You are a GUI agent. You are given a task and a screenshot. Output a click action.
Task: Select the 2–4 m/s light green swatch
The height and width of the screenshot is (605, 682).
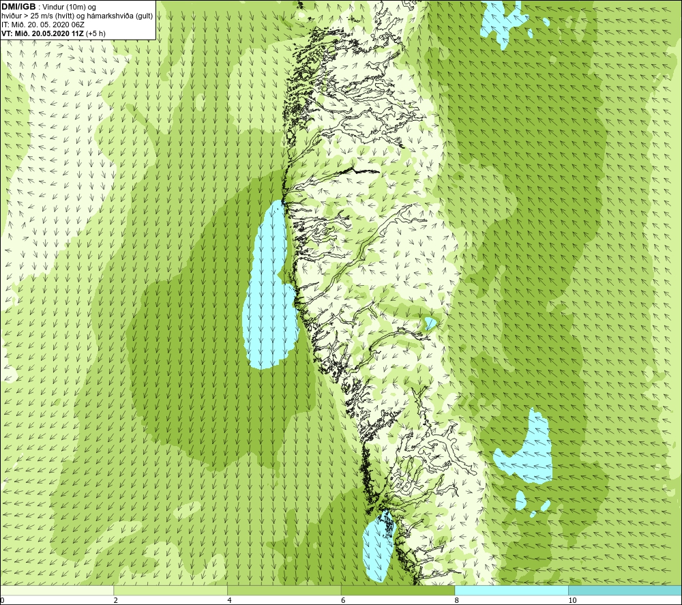click(x=170, y=591)
